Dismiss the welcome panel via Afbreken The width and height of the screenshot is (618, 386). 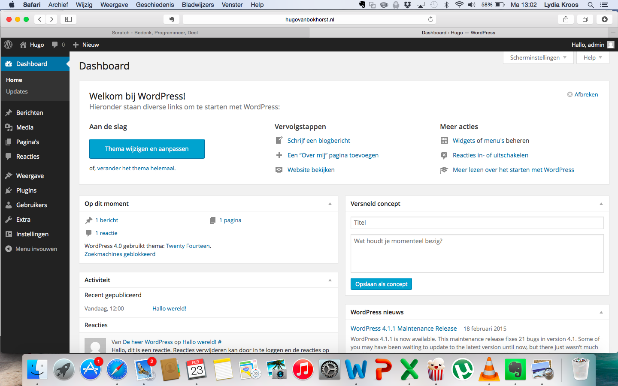tap(582, 94)
